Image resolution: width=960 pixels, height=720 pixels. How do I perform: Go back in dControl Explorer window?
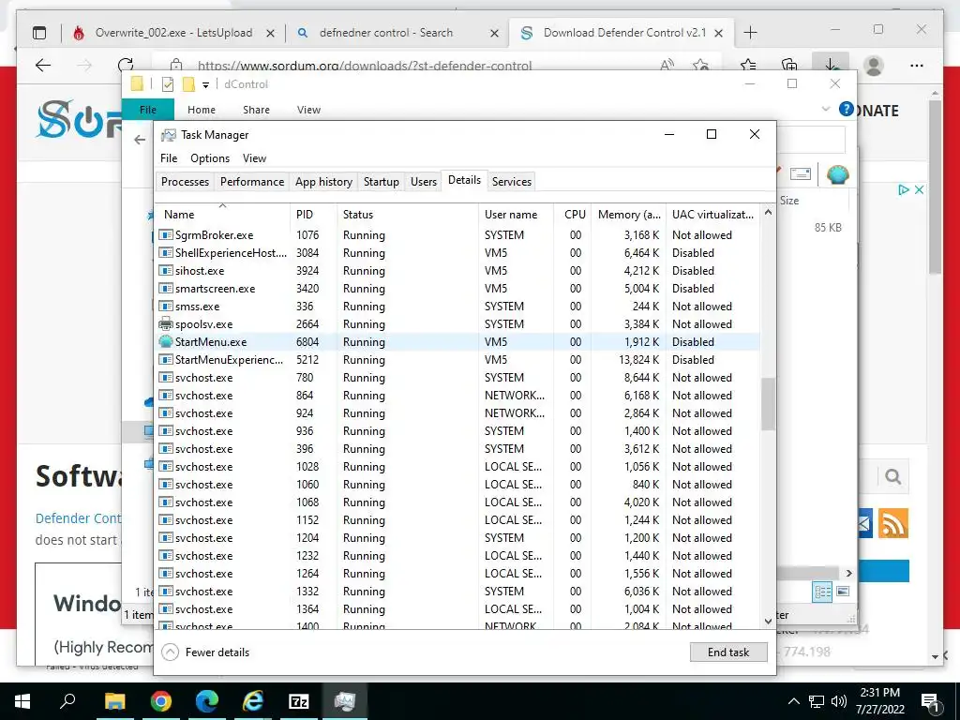tap(140, 140)
